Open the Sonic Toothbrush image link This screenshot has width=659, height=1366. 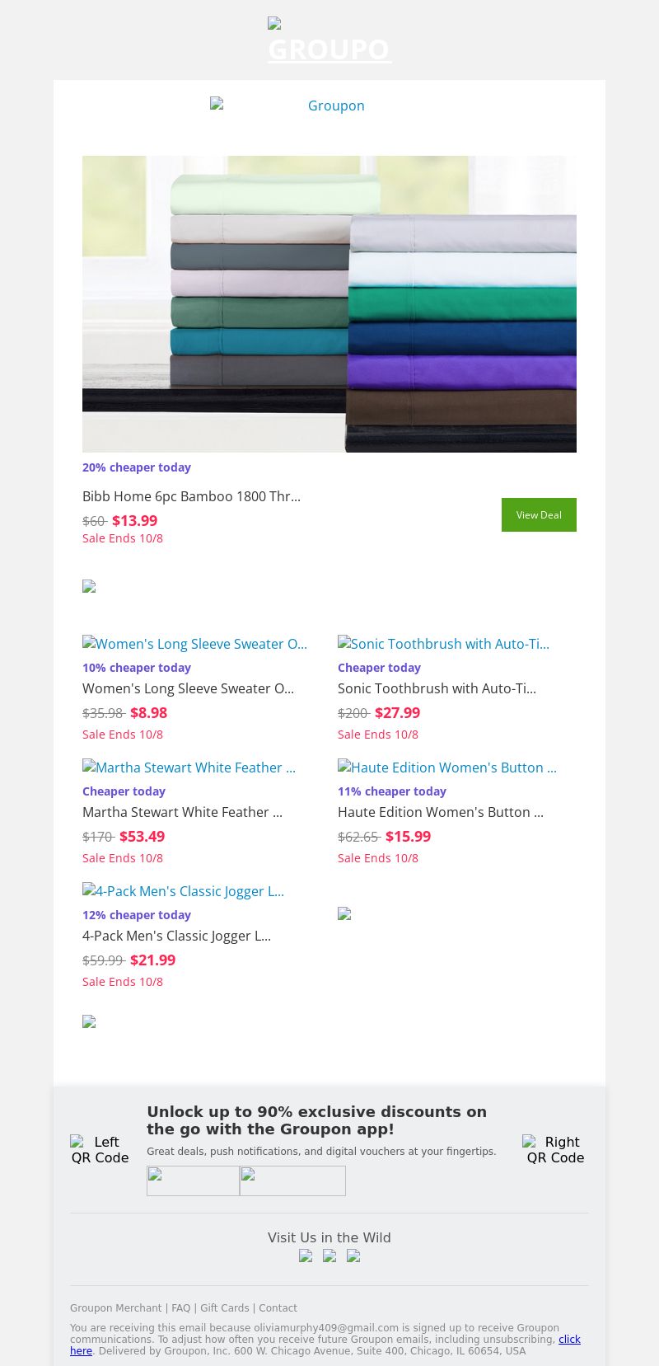pyautogui.click(x=443, y=644)
